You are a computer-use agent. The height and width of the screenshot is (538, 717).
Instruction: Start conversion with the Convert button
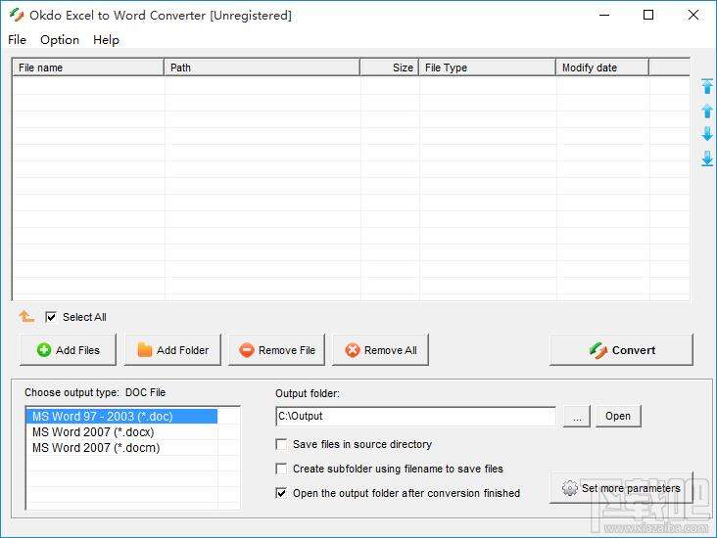click(621, 350)
